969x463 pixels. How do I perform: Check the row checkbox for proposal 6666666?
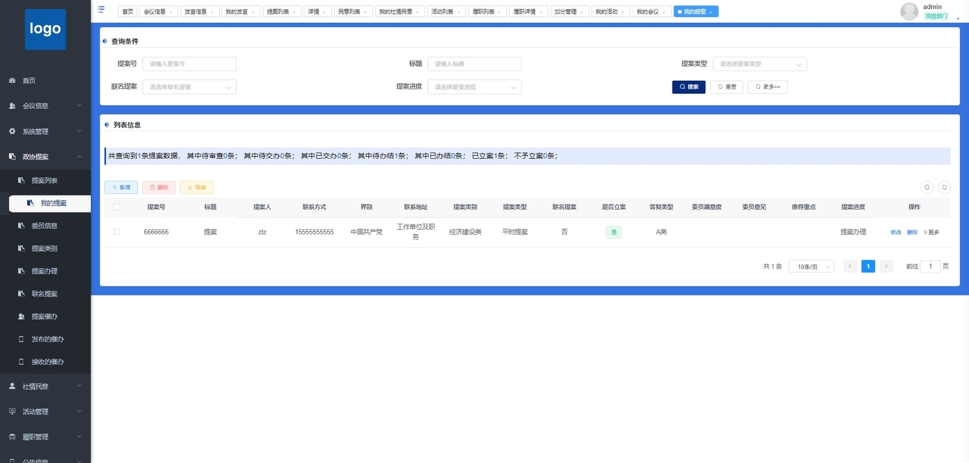(x=117, y=232)
